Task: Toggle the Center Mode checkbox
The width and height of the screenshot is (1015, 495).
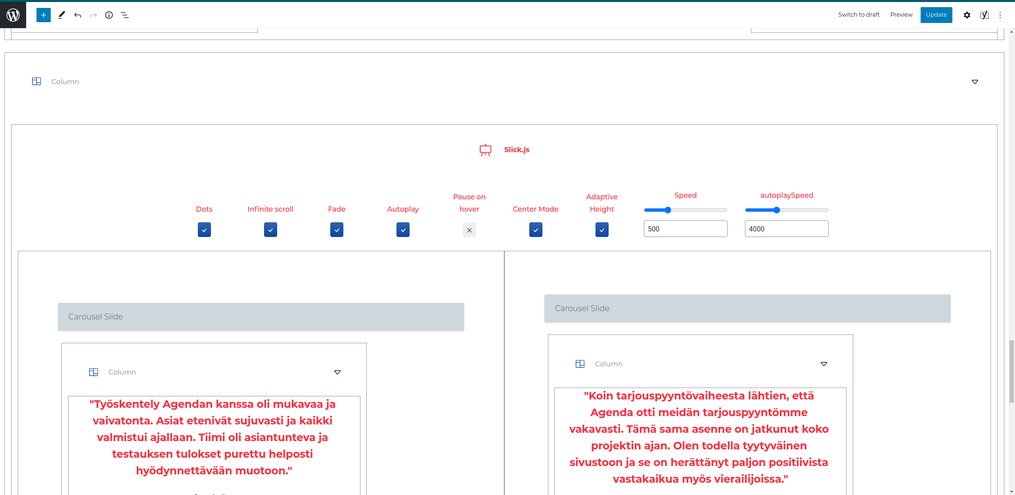Action: (536, 230)
